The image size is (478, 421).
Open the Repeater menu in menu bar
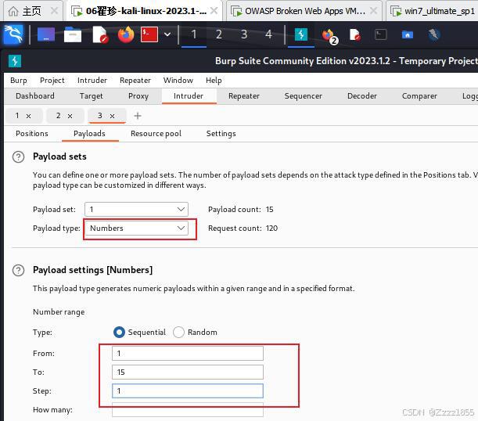(x=135, y=81)
